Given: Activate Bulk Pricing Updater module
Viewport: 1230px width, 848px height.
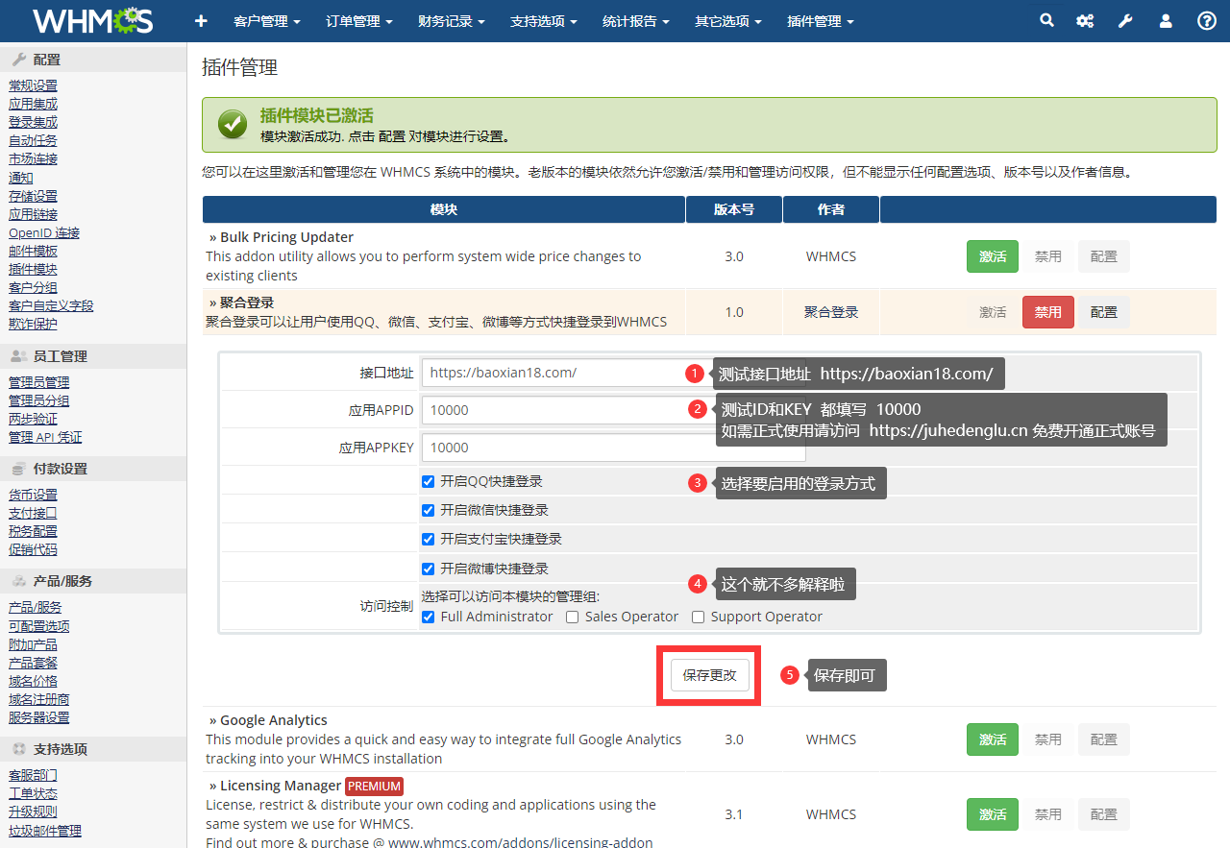Looking at the screenshot, I should pos(993,256).
